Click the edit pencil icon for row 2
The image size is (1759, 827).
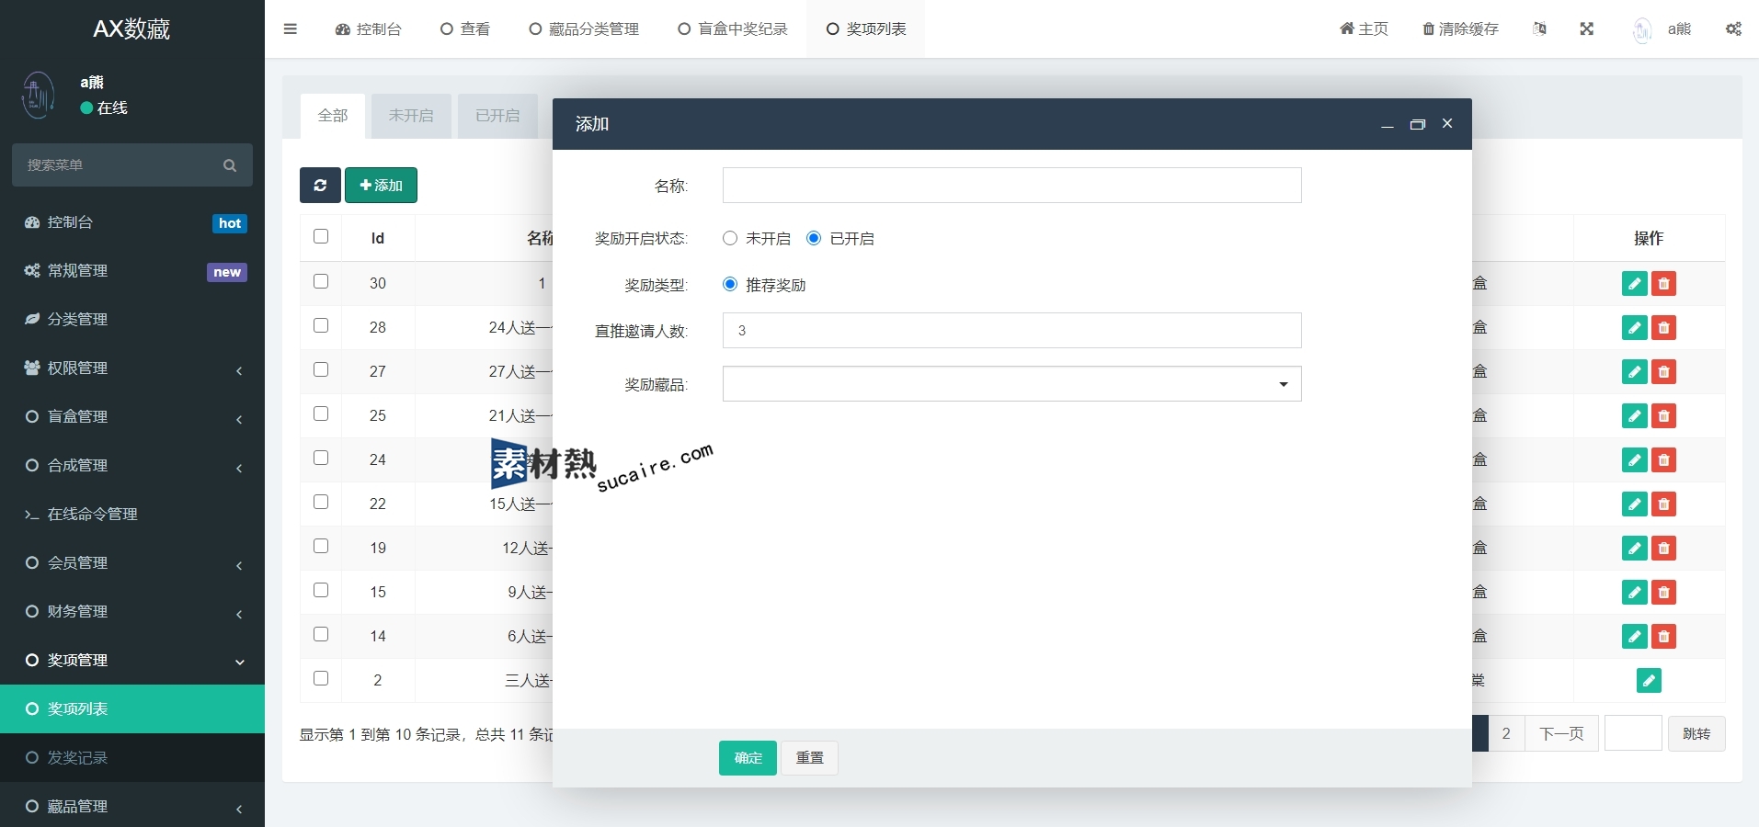point(1649,680)
